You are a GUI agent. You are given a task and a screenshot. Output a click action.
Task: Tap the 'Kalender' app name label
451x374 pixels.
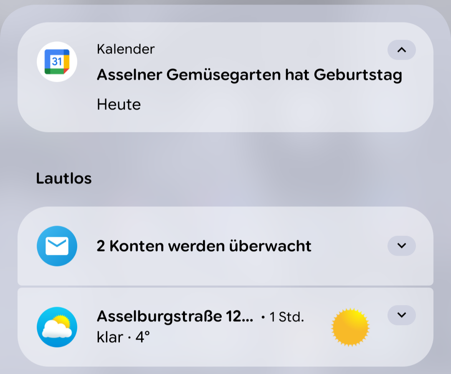tap(126, 49)
